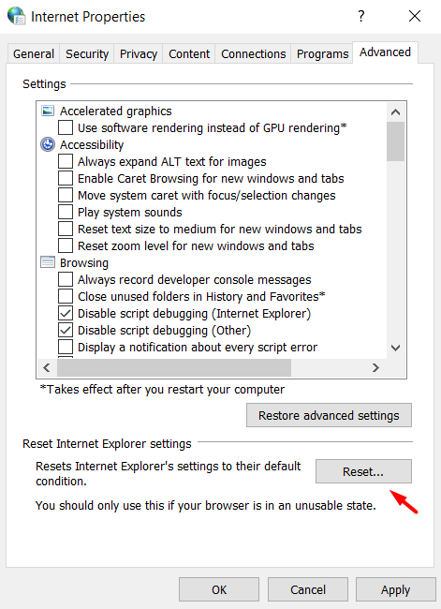Go to the Privacy tab
The image size is (441, 609).
[139, 53]
